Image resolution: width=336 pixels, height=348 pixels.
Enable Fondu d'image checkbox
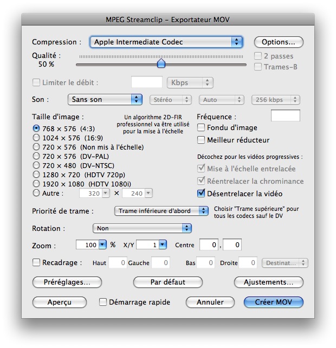pos(201,127)
